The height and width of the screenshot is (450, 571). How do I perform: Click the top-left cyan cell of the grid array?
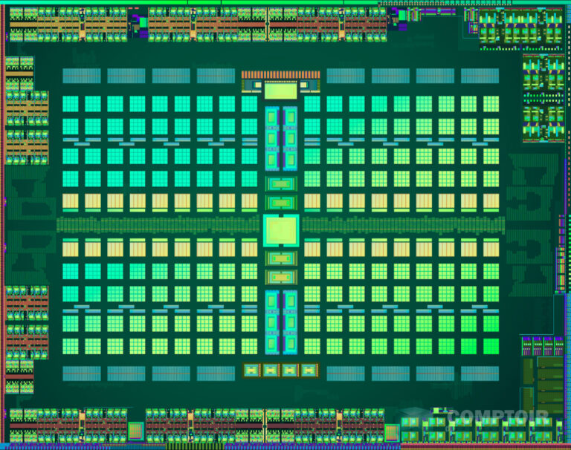click(70, 104)
